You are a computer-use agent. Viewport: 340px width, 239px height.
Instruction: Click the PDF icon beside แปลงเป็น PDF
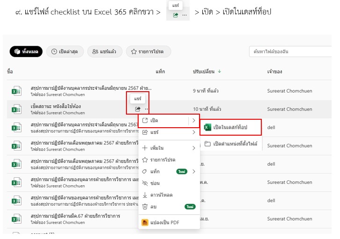(145, 222)
